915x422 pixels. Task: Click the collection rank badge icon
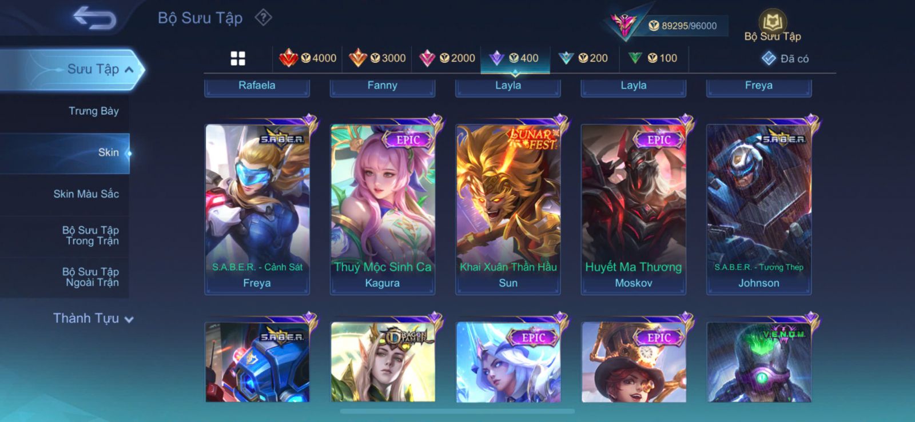point(624,25)
